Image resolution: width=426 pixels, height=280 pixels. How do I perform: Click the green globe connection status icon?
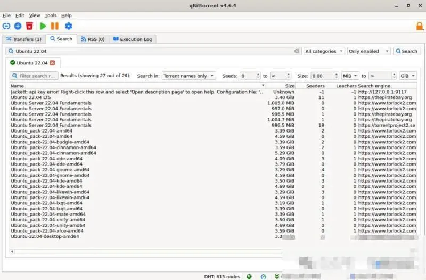coord(249,276)
